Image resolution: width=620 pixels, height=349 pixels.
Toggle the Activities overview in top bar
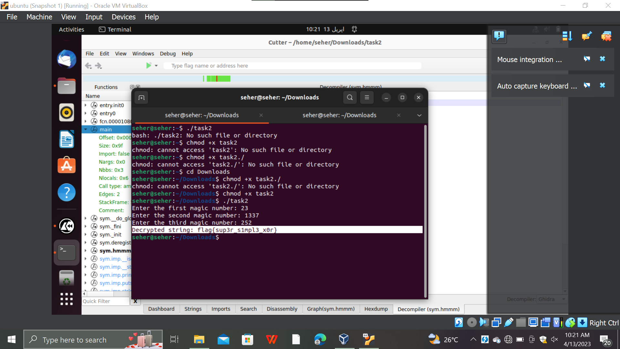pyautogui.click(x=71, y=29)
